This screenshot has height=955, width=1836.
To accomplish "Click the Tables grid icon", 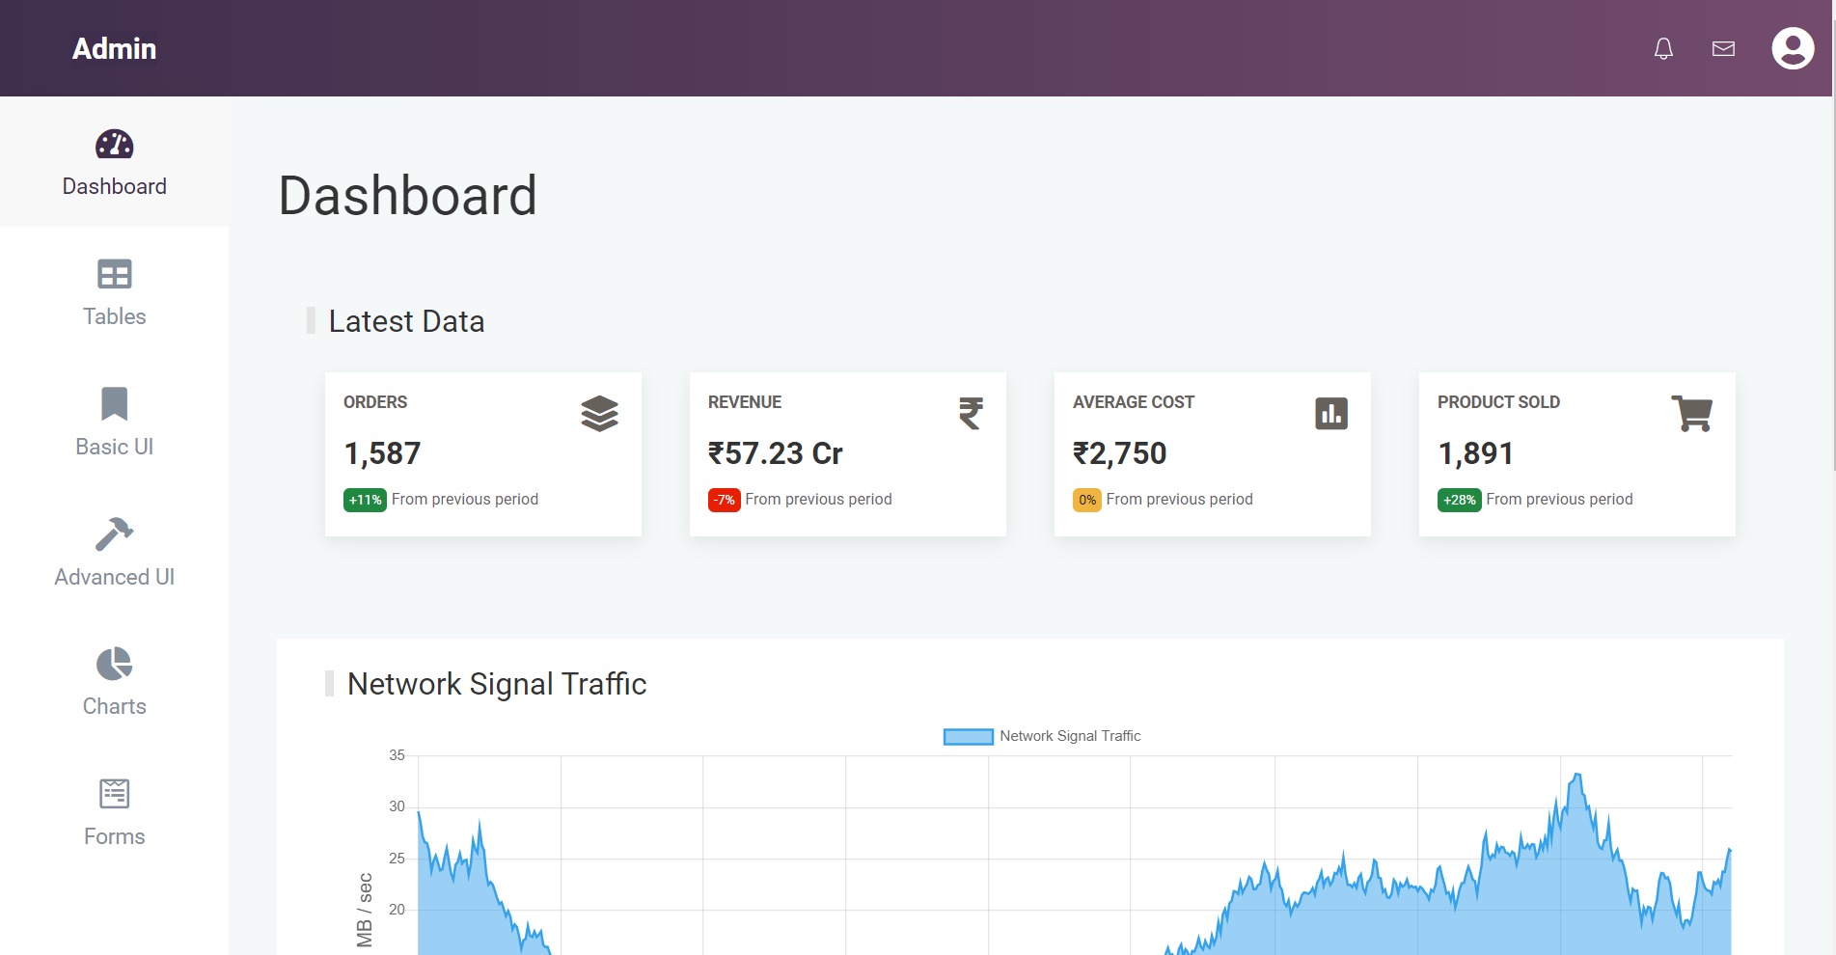I will coord(114,274).
